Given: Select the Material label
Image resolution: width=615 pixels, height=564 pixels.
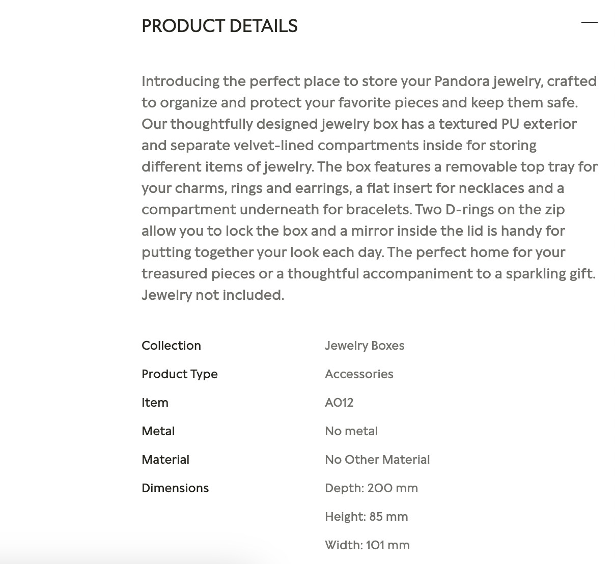Looking at the screenshot, I should (x=165, y=460).
